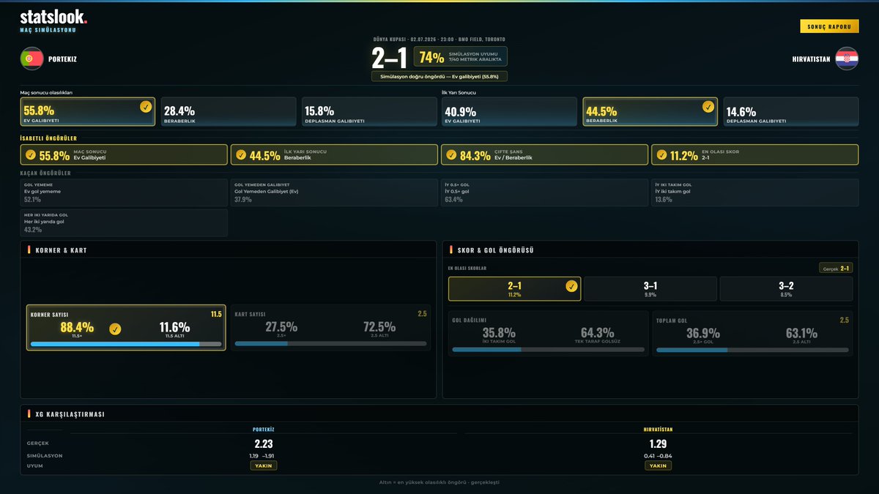Click the Portekiz YAKIN badge
879x494 pixels.
coord(264,465)
